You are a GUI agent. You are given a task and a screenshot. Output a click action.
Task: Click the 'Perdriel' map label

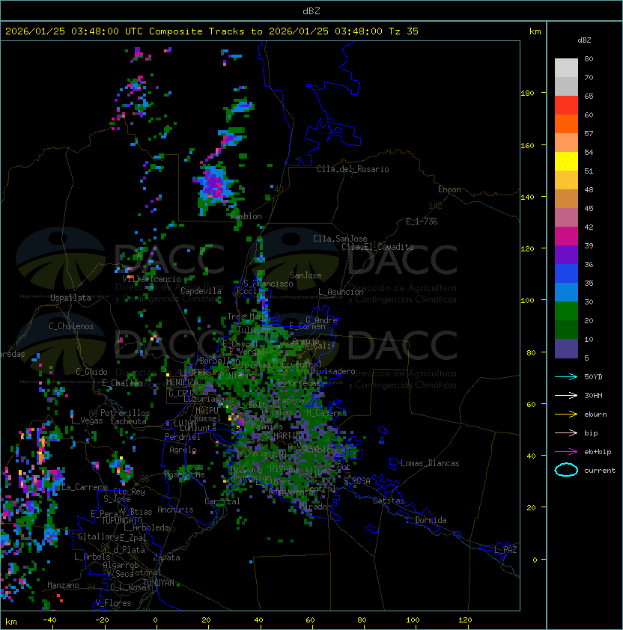tap(183, 437)
